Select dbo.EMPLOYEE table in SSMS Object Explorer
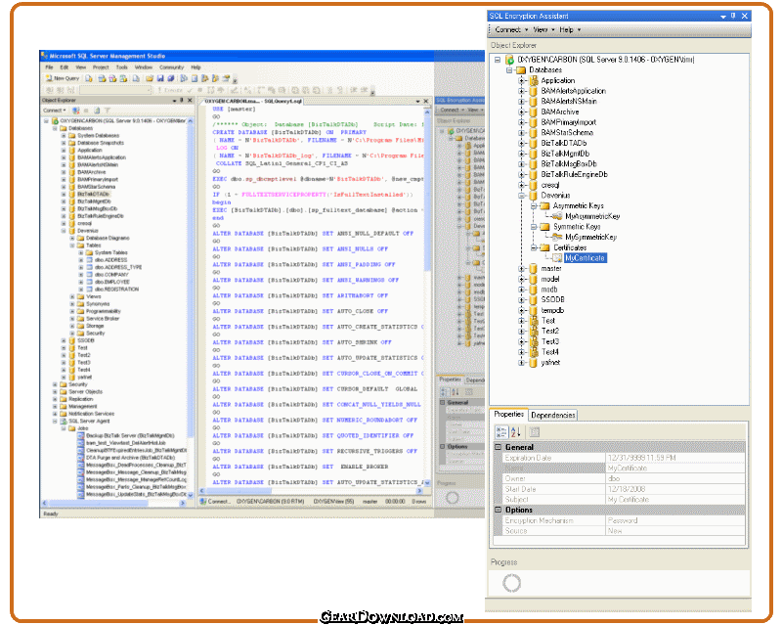 pos(111,282)
